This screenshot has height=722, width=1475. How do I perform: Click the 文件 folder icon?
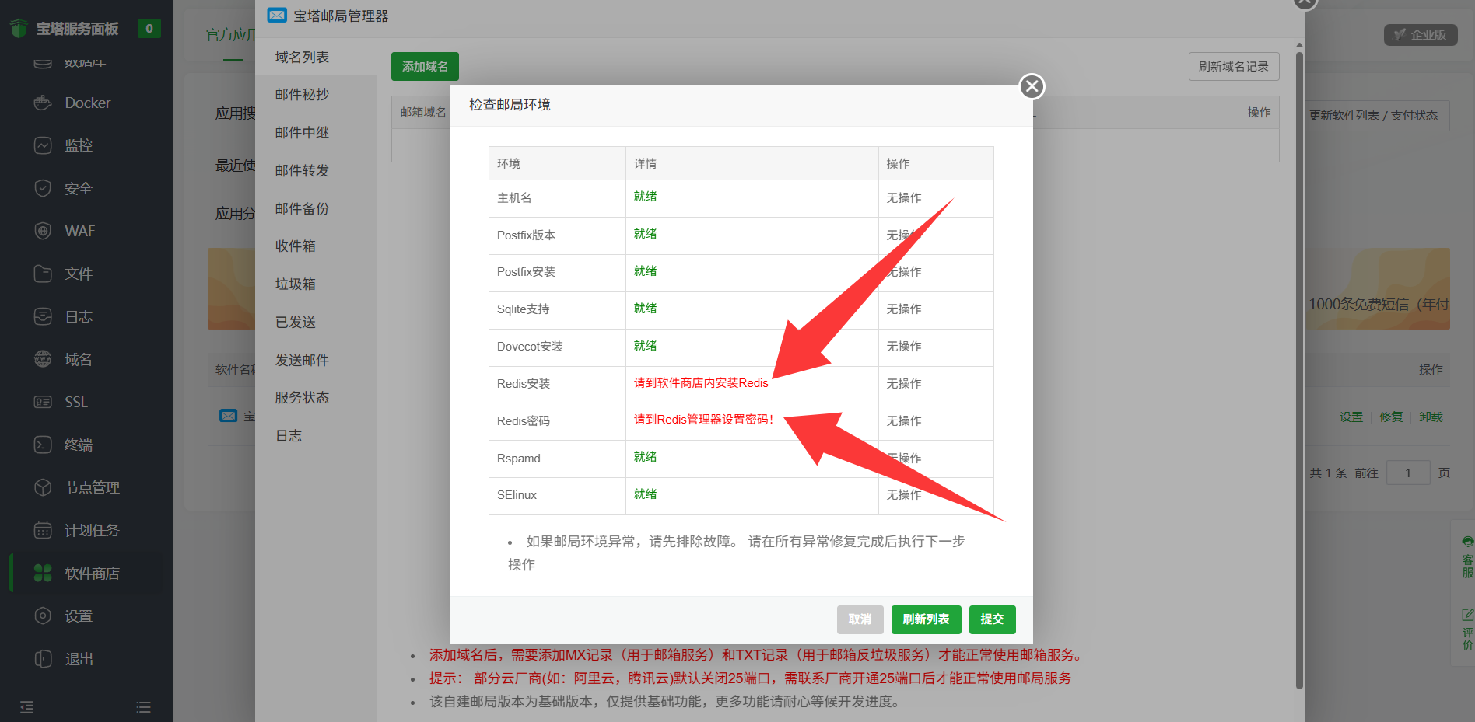43,274
